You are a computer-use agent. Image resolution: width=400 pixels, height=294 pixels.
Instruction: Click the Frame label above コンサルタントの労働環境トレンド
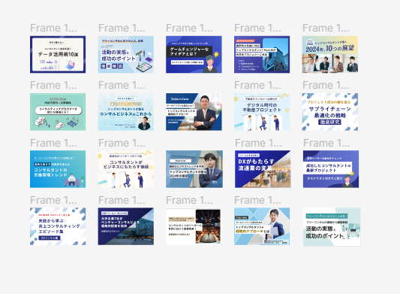point(53,143)
